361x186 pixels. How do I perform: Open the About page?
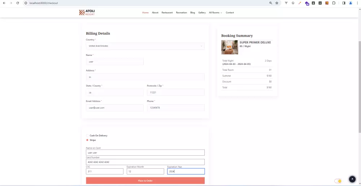tap(155, 13)
